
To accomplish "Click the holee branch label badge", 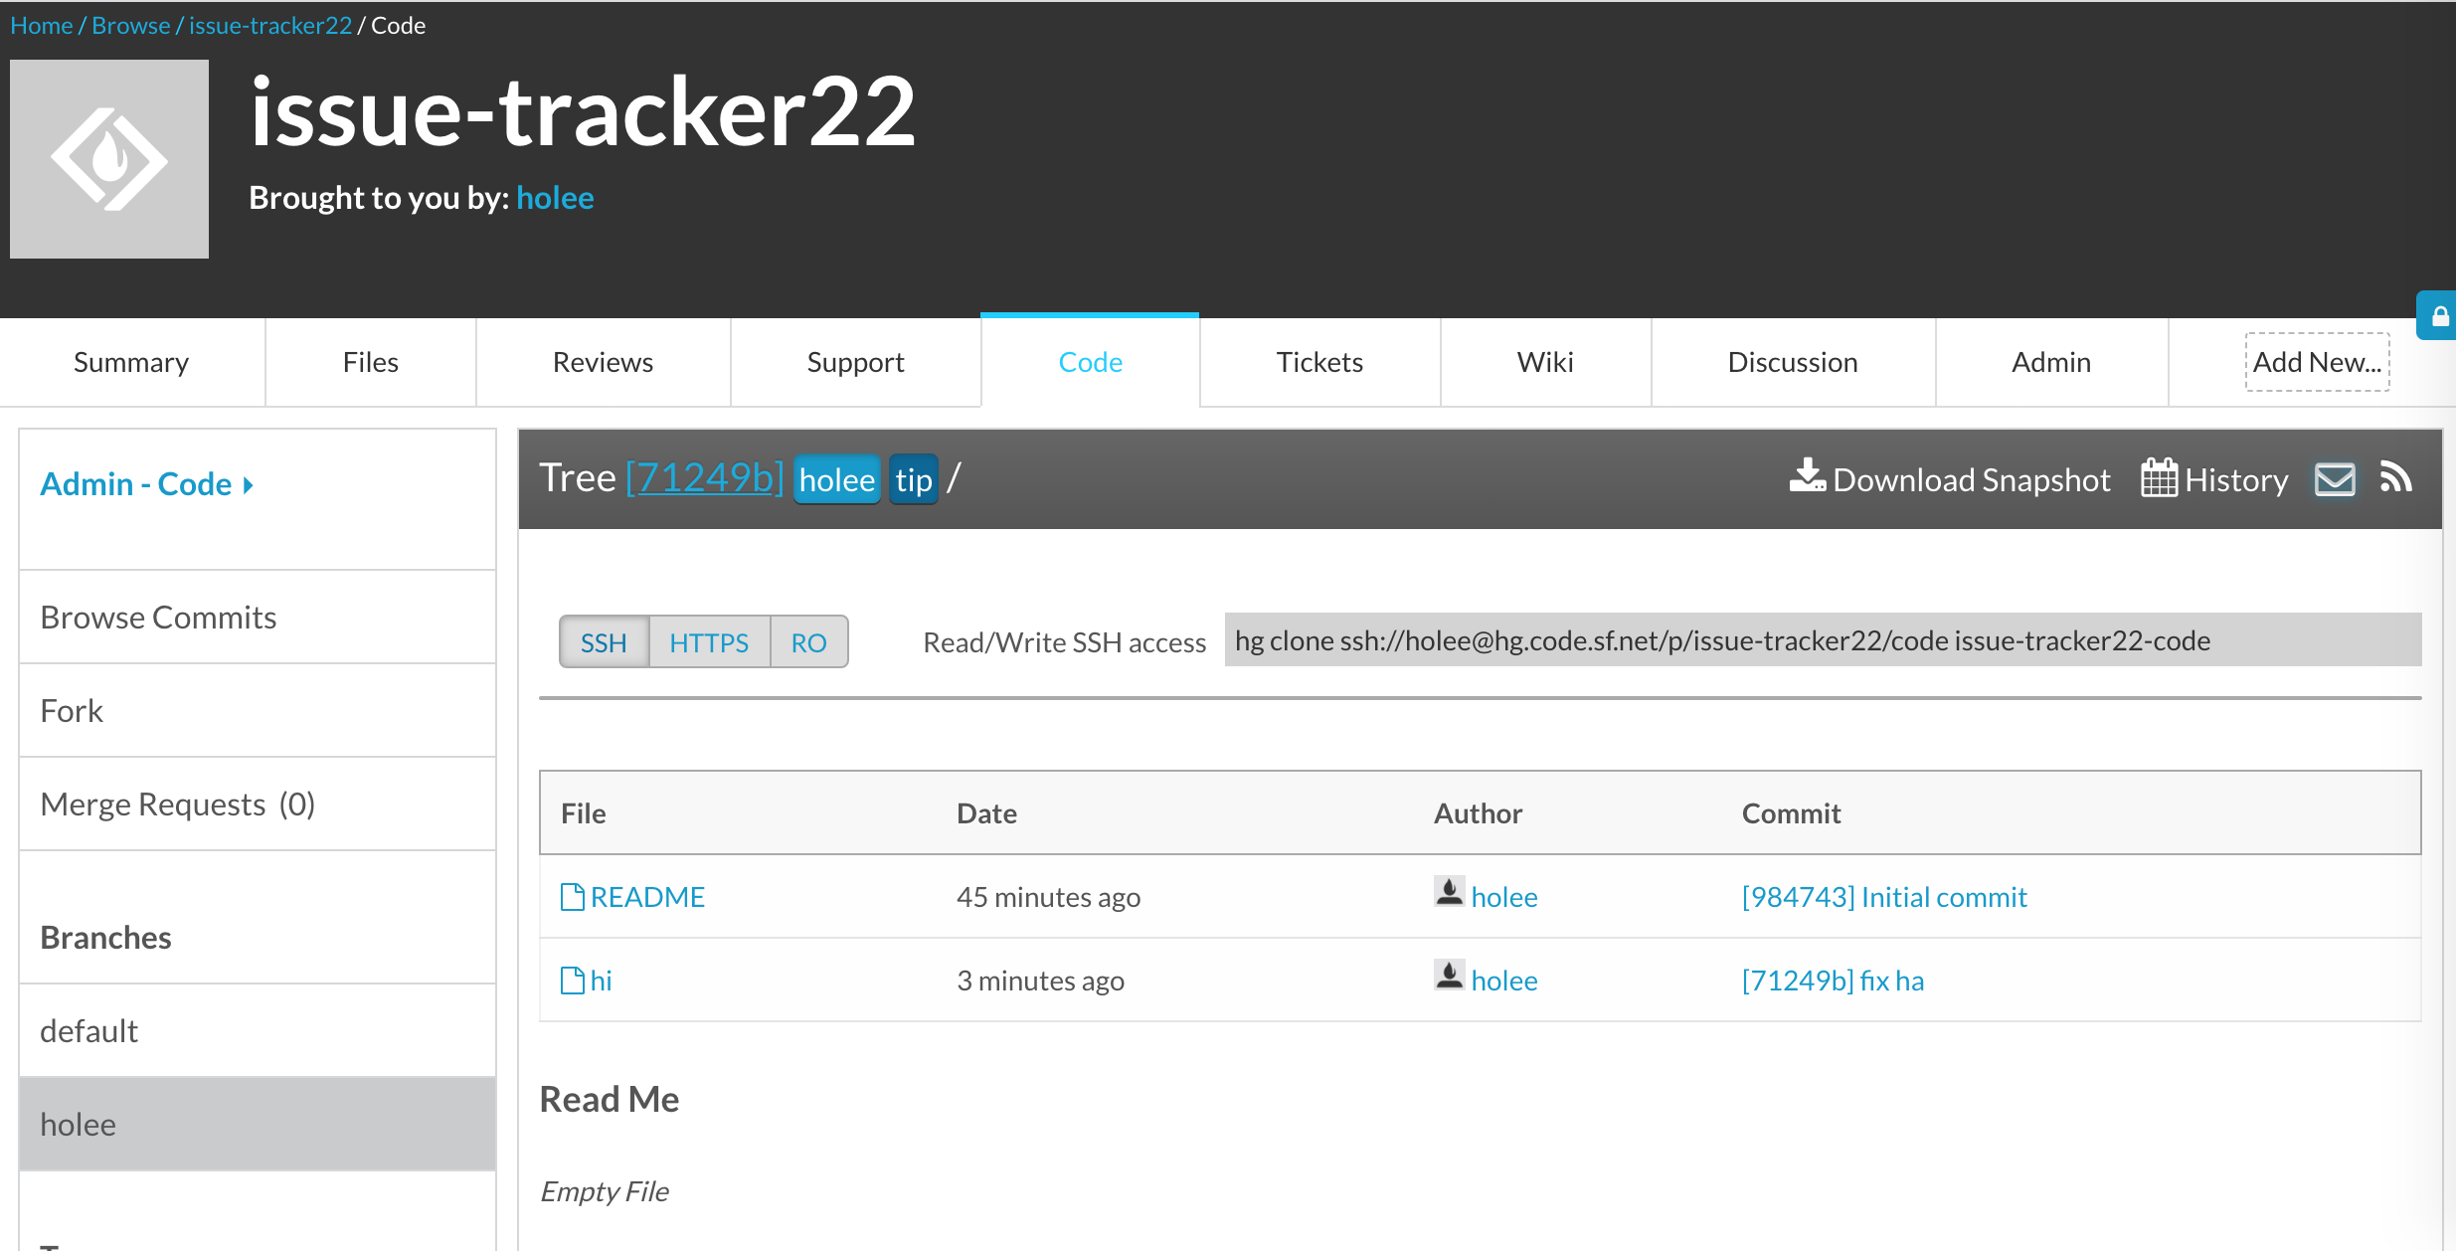I will (836, 480).
